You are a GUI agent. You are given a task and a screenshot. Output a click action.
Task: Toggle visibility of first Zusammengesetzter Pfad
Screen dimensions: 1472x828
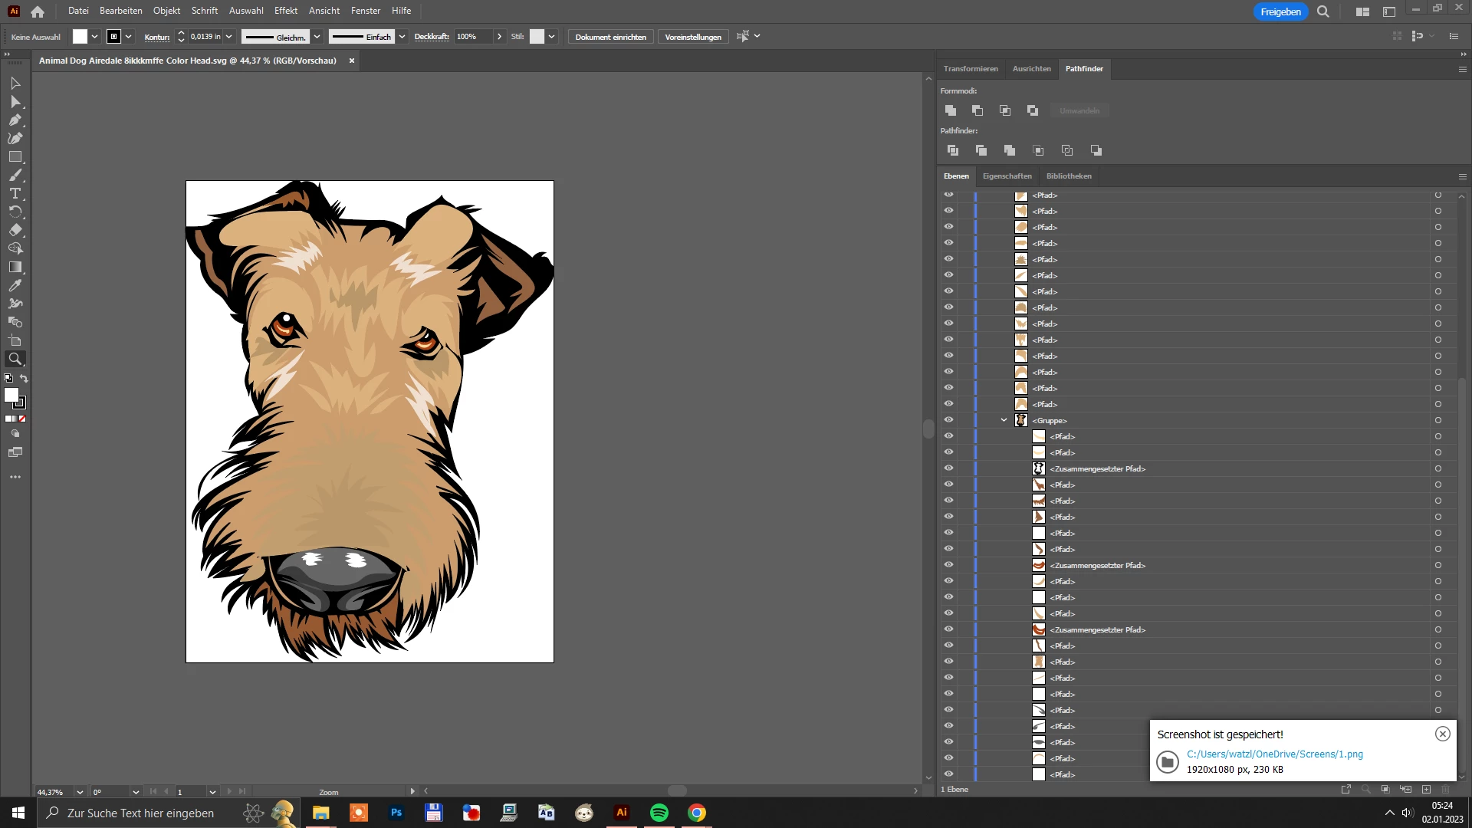(948, 468)
